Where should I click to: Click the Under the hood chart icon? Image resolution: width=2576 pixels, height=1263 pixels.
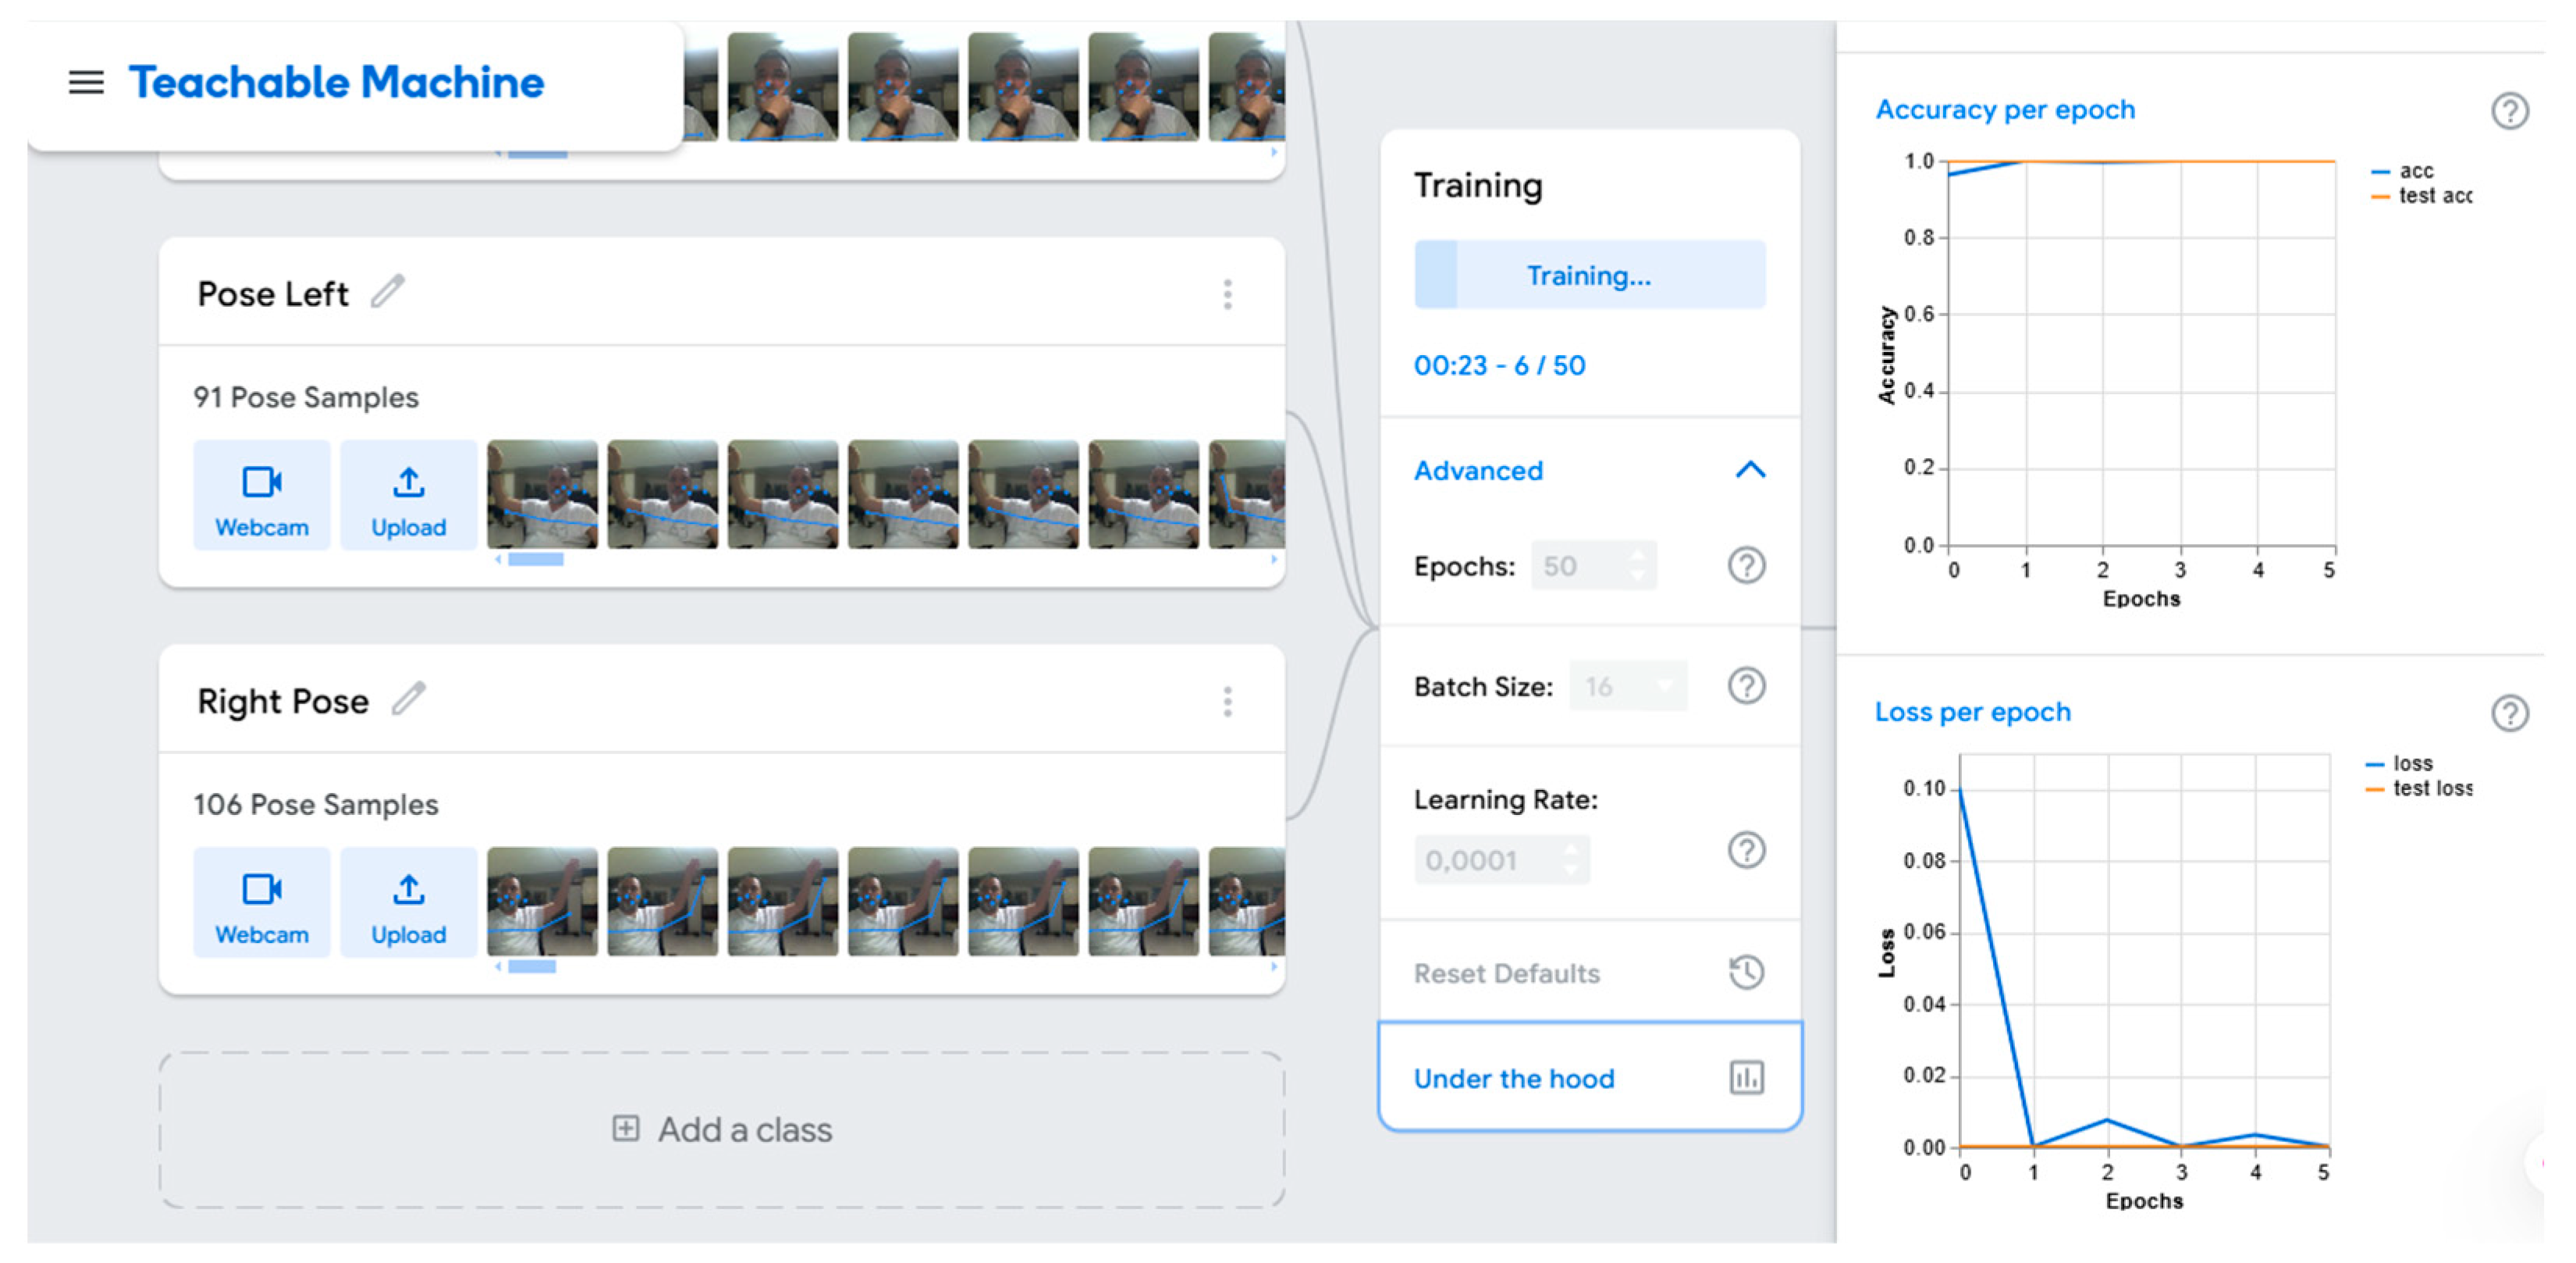(x=1746, y=1078)
